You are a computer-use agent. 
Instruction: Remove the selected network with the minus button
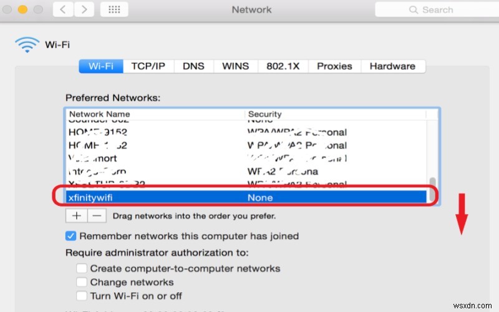(97, 216)
